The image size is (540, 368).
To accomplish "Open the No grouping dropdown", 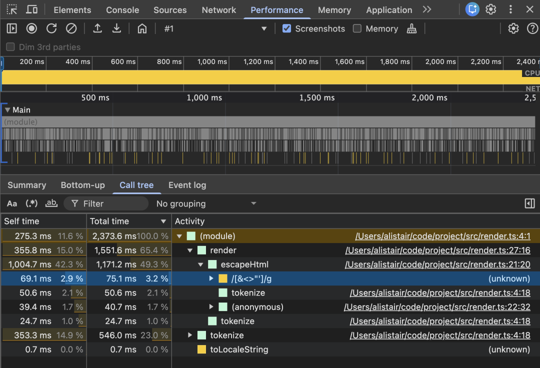I will (206, 204).
